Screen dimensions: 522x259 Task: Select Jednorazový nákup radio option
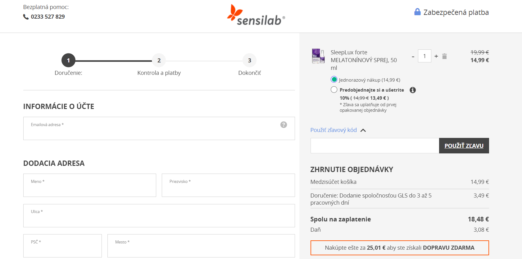click(334, 80)
